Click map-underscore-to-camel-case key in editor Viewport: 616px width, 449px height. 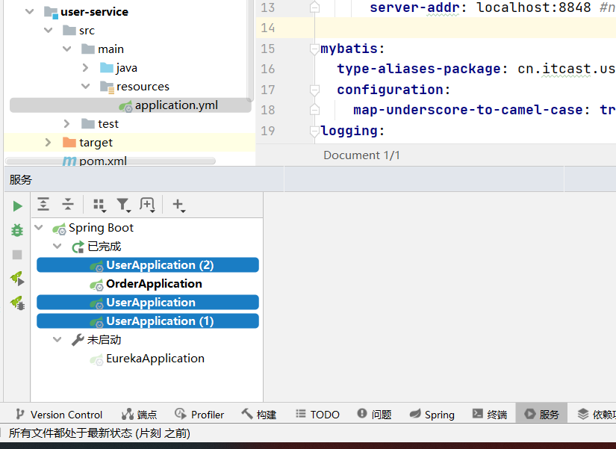coord(468,110)
